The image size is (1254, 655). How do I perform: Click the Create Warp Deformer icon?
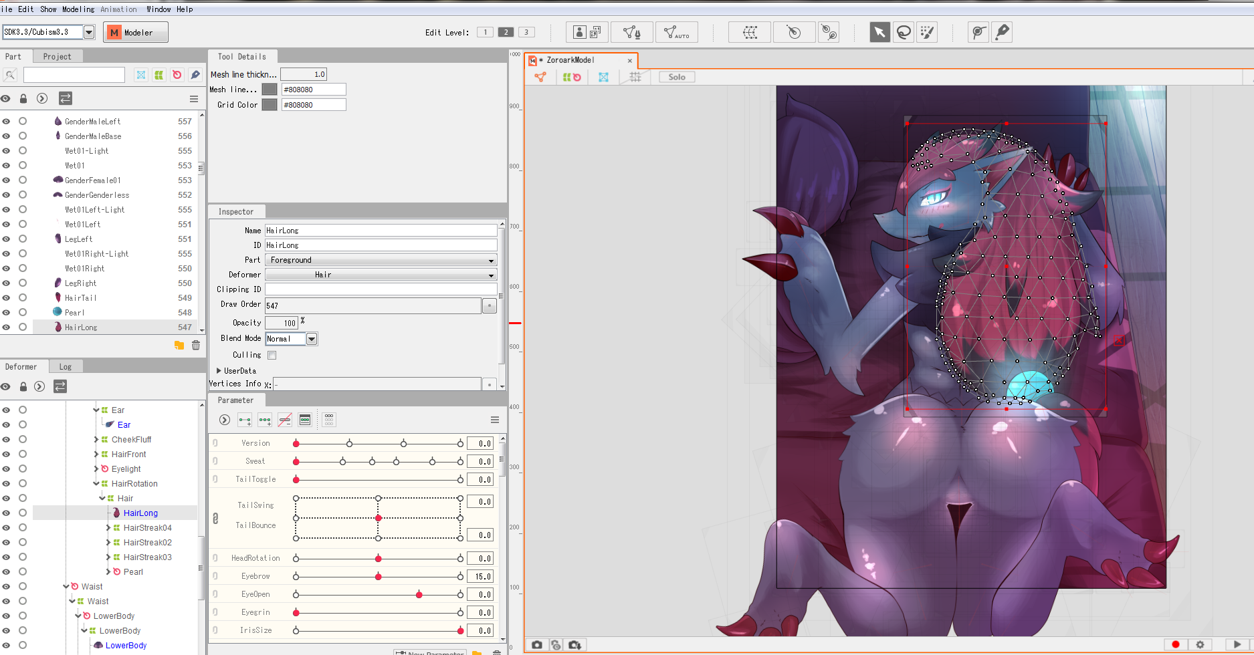750,32
